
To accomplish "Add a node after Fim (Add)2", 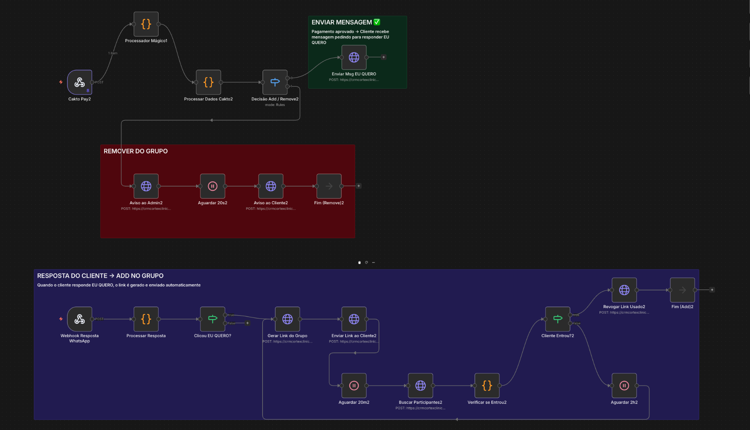I will (x=712, y=290).
